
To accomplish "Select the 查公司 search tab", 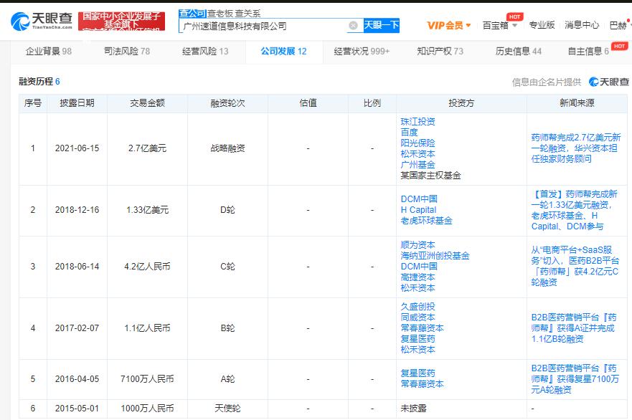I will pyautogui.click(x=192, y=14).
